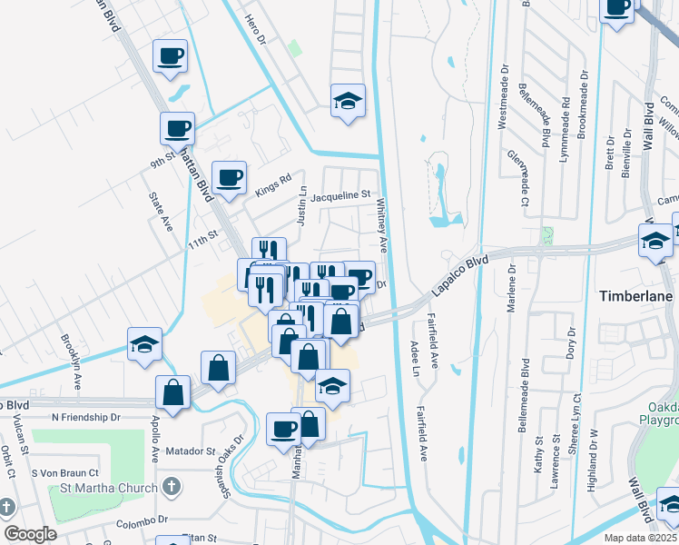Click the cafe marker at top right corner

617,9
